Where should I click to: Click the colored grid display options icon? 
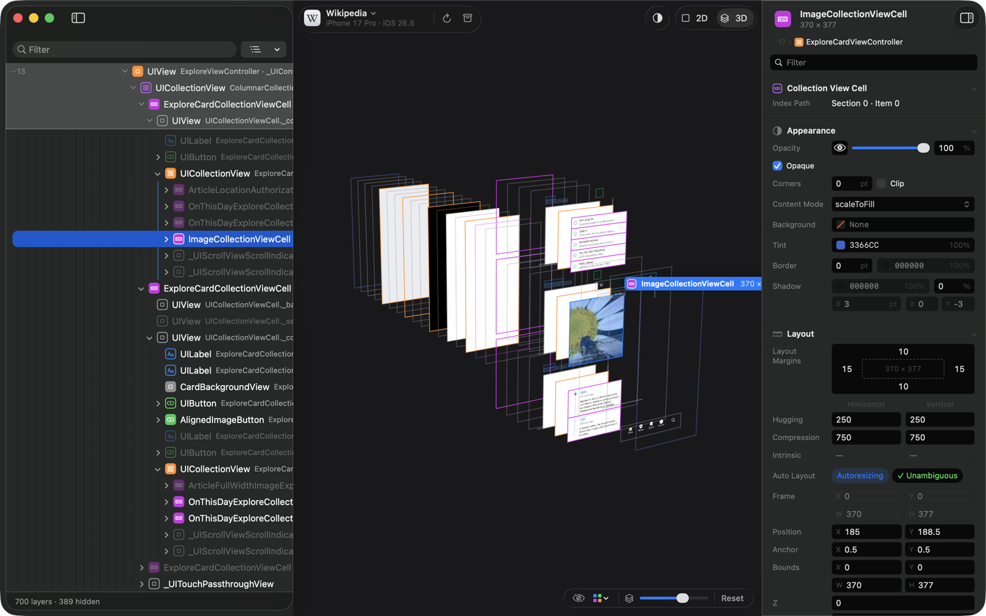click(597, 598)
